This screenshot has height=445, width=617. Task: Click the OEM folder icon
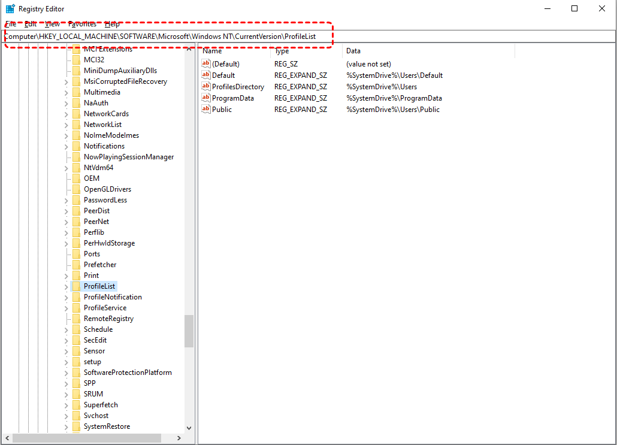coord(76,178)
